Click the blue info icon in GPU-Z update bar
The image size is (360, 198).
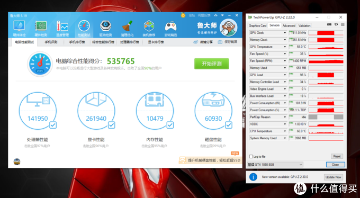[x=253, y=177]
